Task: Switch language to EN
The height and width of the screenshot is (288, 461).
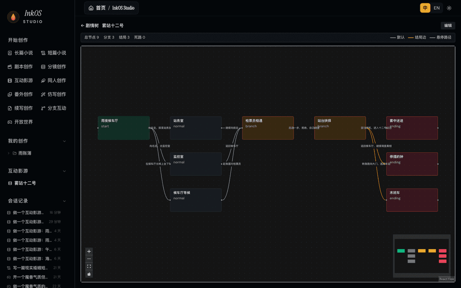Action: pos(437,8)
